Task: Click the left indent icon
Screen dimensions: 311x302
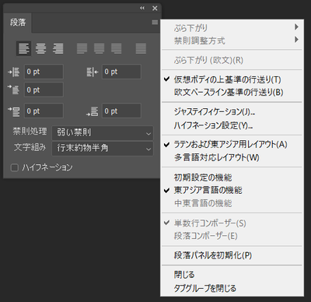Action: pyautogui.click(x=14, y=72)
